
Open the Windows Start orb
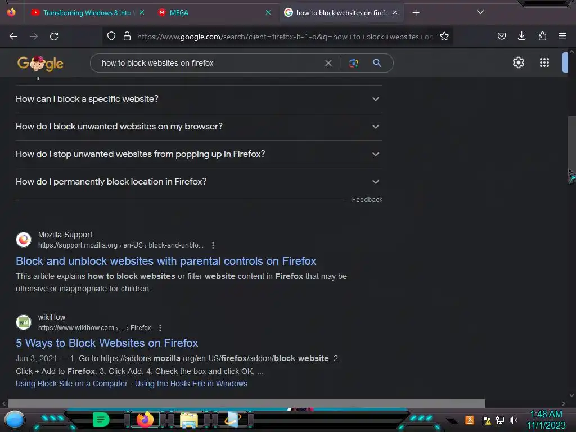point(15,420)
